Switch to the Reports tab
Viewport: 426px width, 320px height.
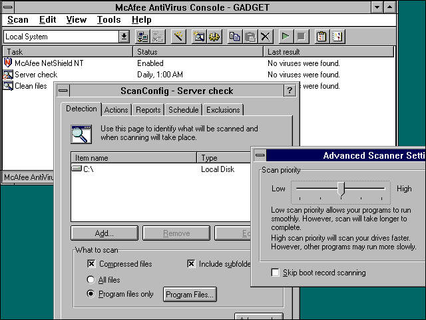click(148, 110)
